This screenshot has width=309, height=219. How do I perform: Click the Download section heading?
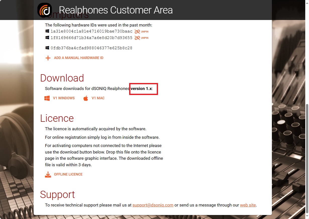[x=62, y=78]
